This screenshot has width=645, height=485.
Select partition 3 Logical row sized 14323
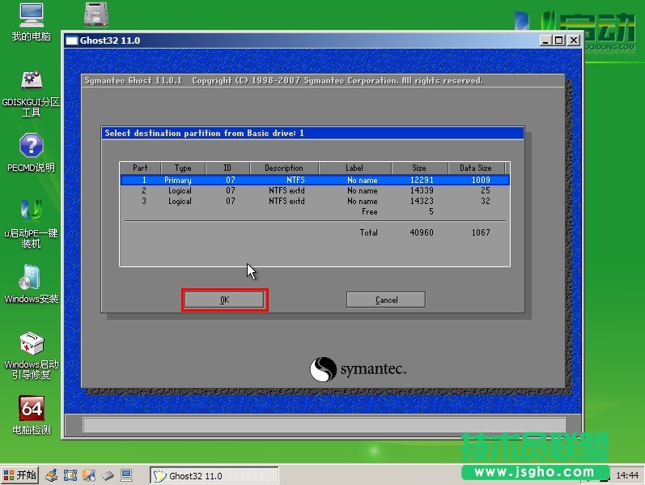(314, 201)
